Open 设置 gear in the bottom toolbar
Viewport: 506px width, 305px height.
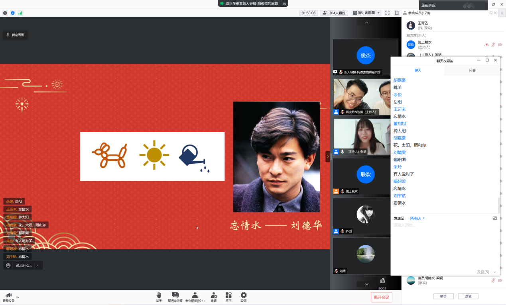tap(244, 295)
